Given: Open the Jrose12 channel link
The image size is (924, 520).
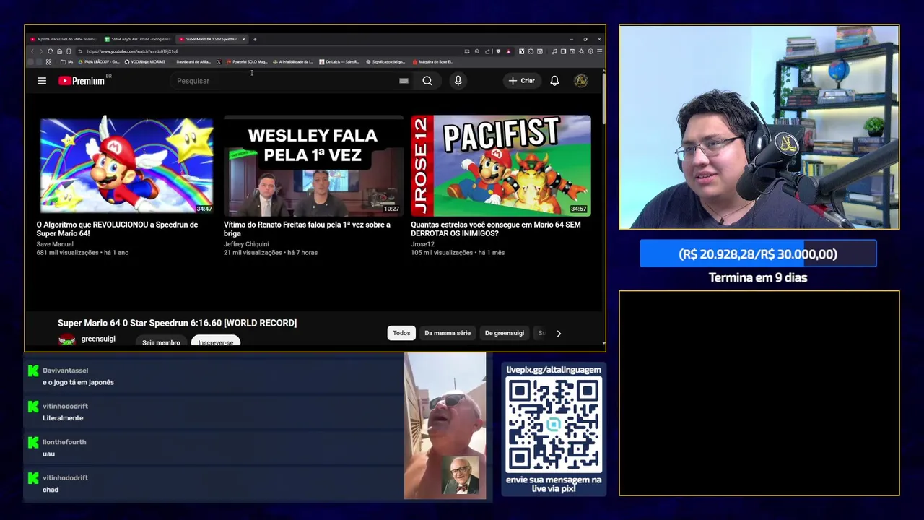Looking at the screenshot, I should point(423,244).
